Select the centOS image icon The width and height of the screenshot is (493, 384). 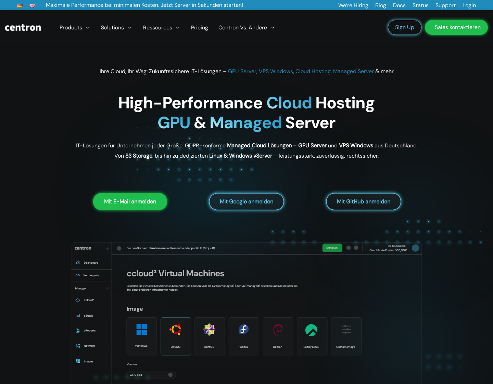pyautogui.click(x=209, y=330)
